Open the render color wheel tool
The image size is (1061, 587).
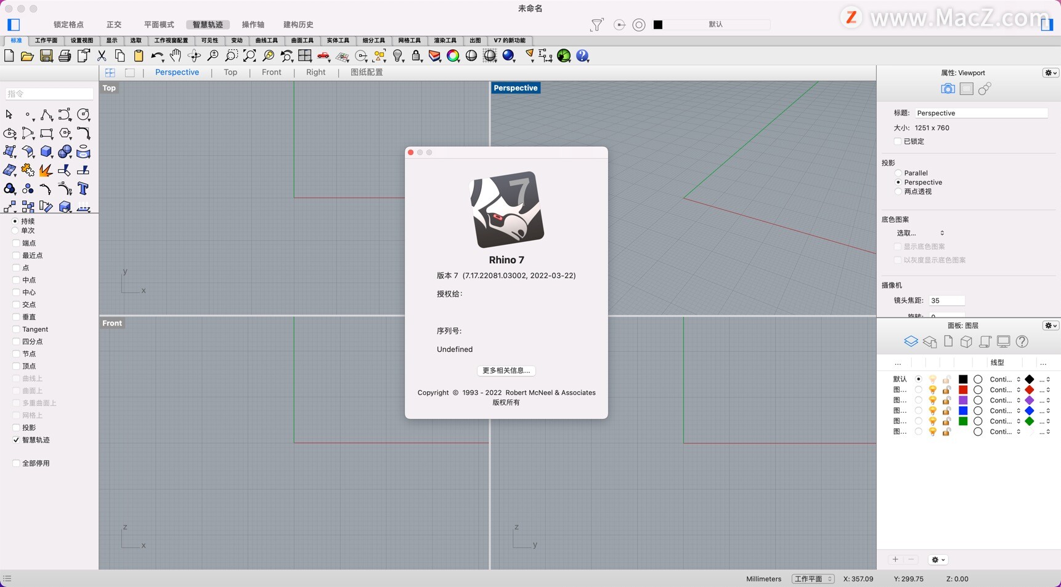point(453,56)
